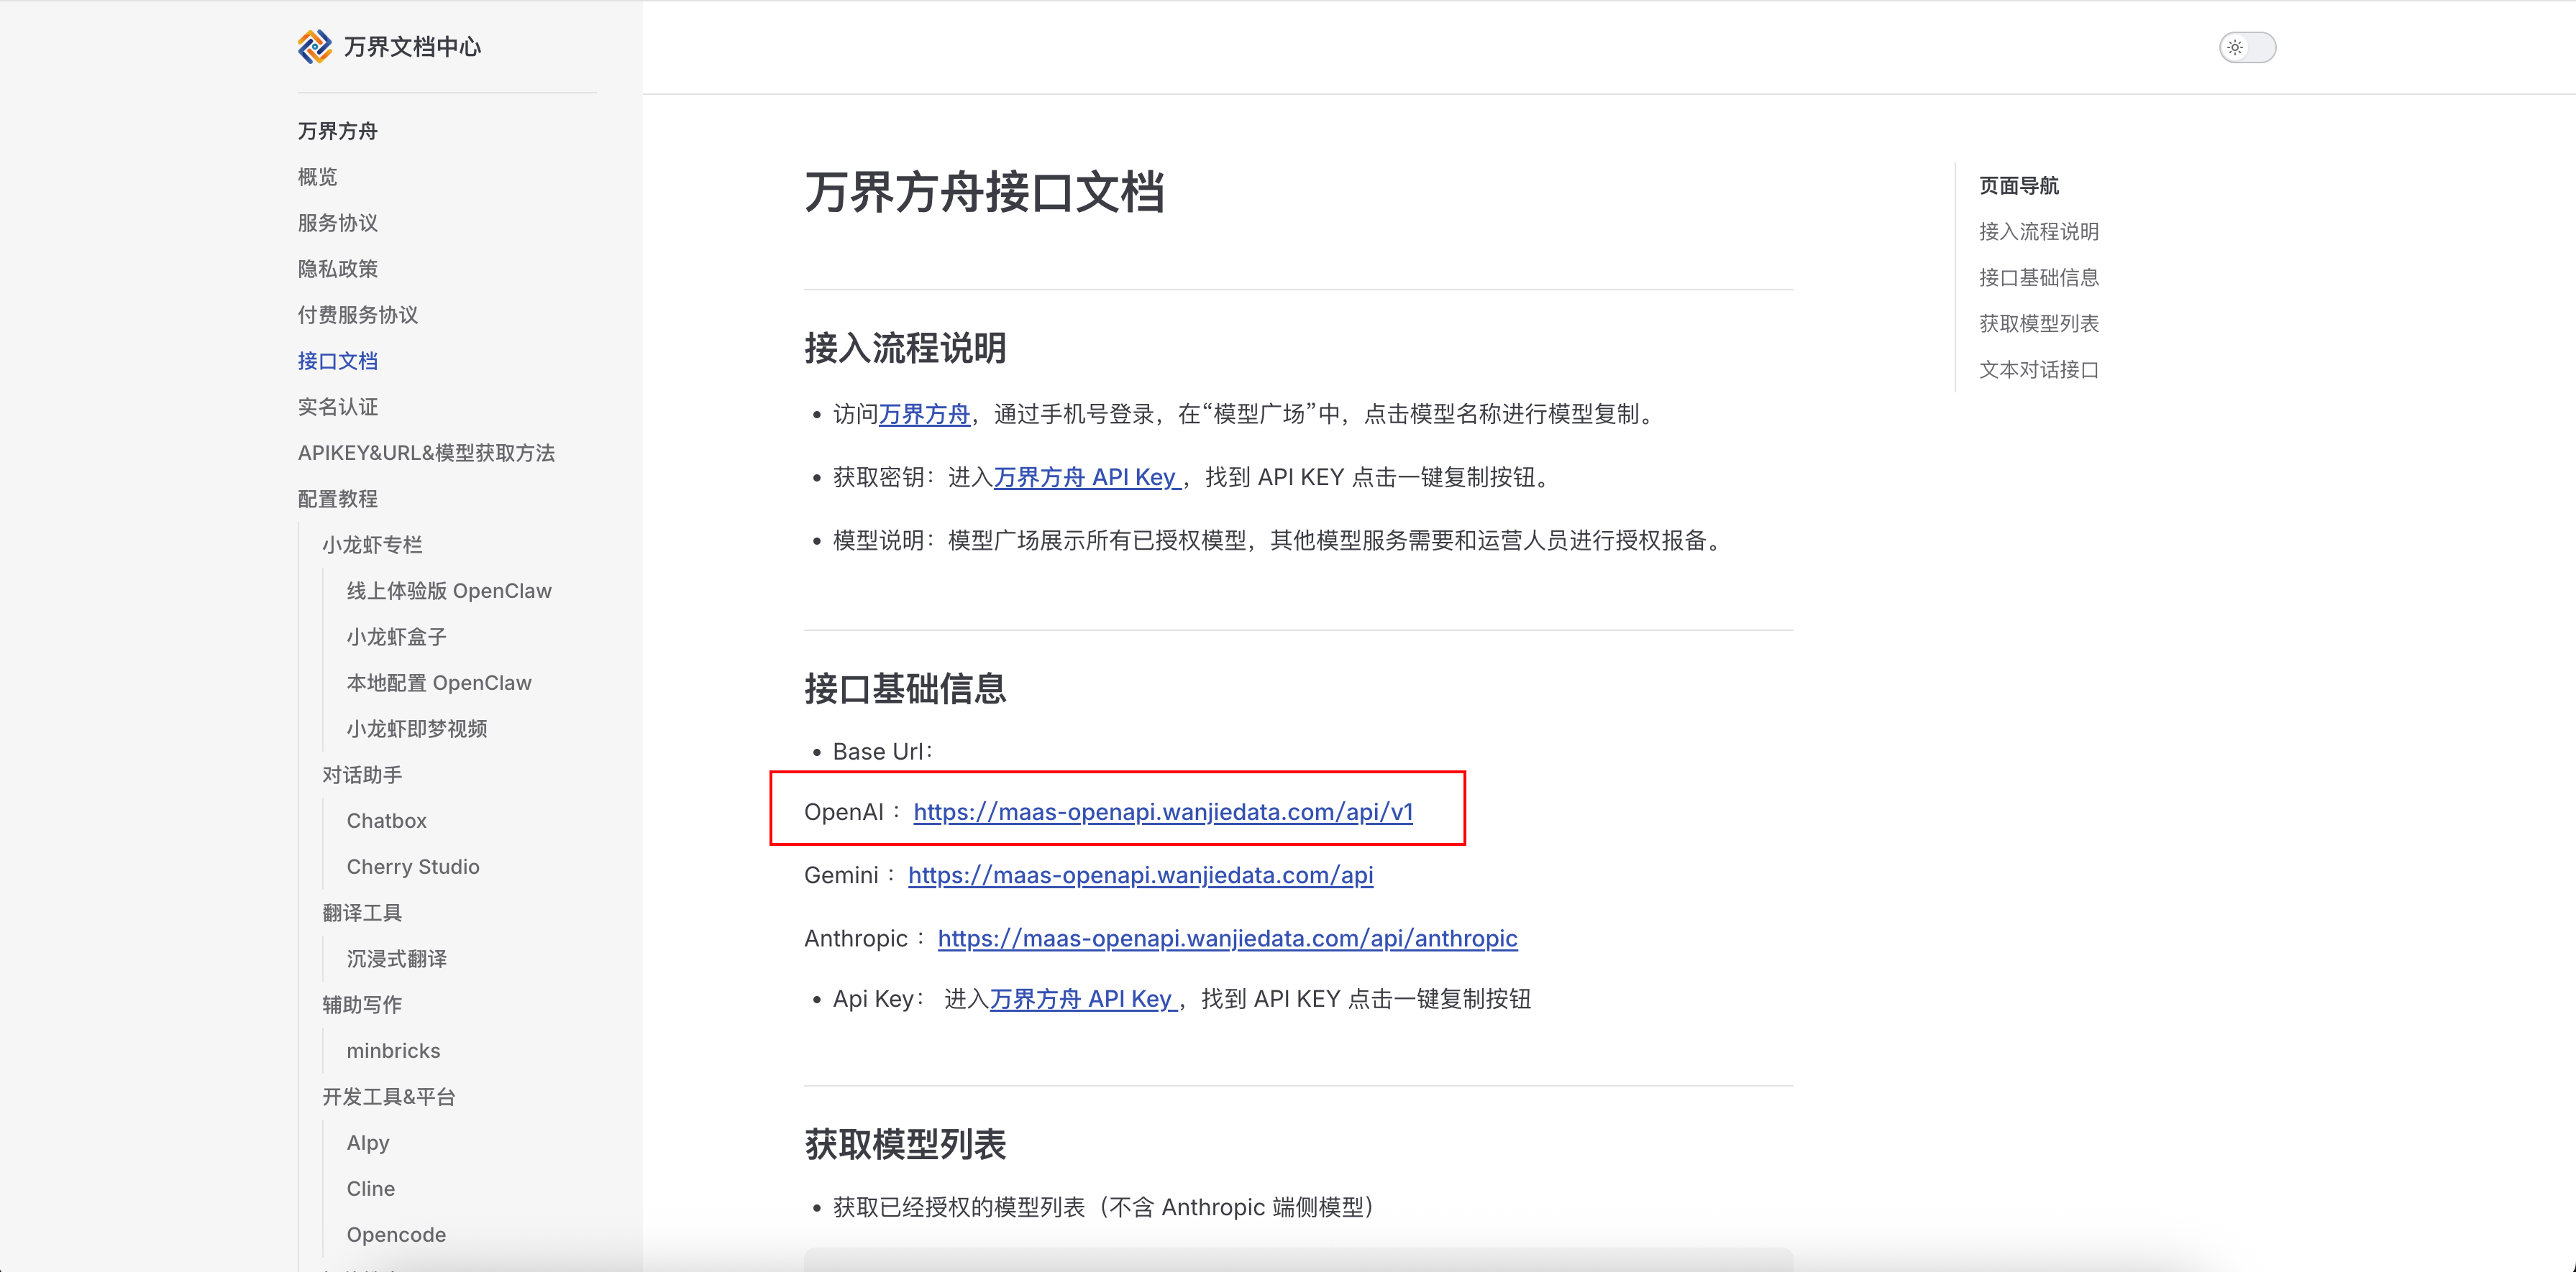The height and width of the screenshot is (1272, 2576).
Task: Expand 配置教程 section in sidebar
Action: pyautogui.click(x=337, y=499)
